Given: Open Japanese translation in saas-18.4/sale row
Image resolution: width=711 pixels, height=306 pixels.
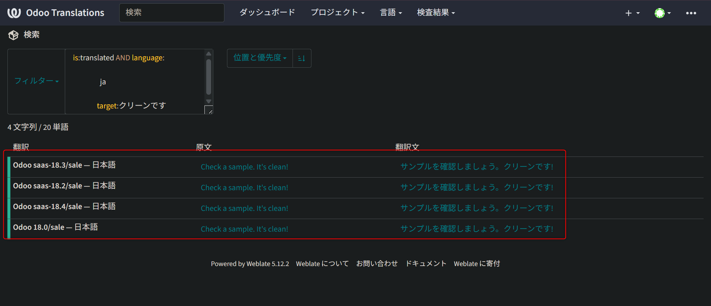Looking at the screenshot, I should tap(477, 208).
